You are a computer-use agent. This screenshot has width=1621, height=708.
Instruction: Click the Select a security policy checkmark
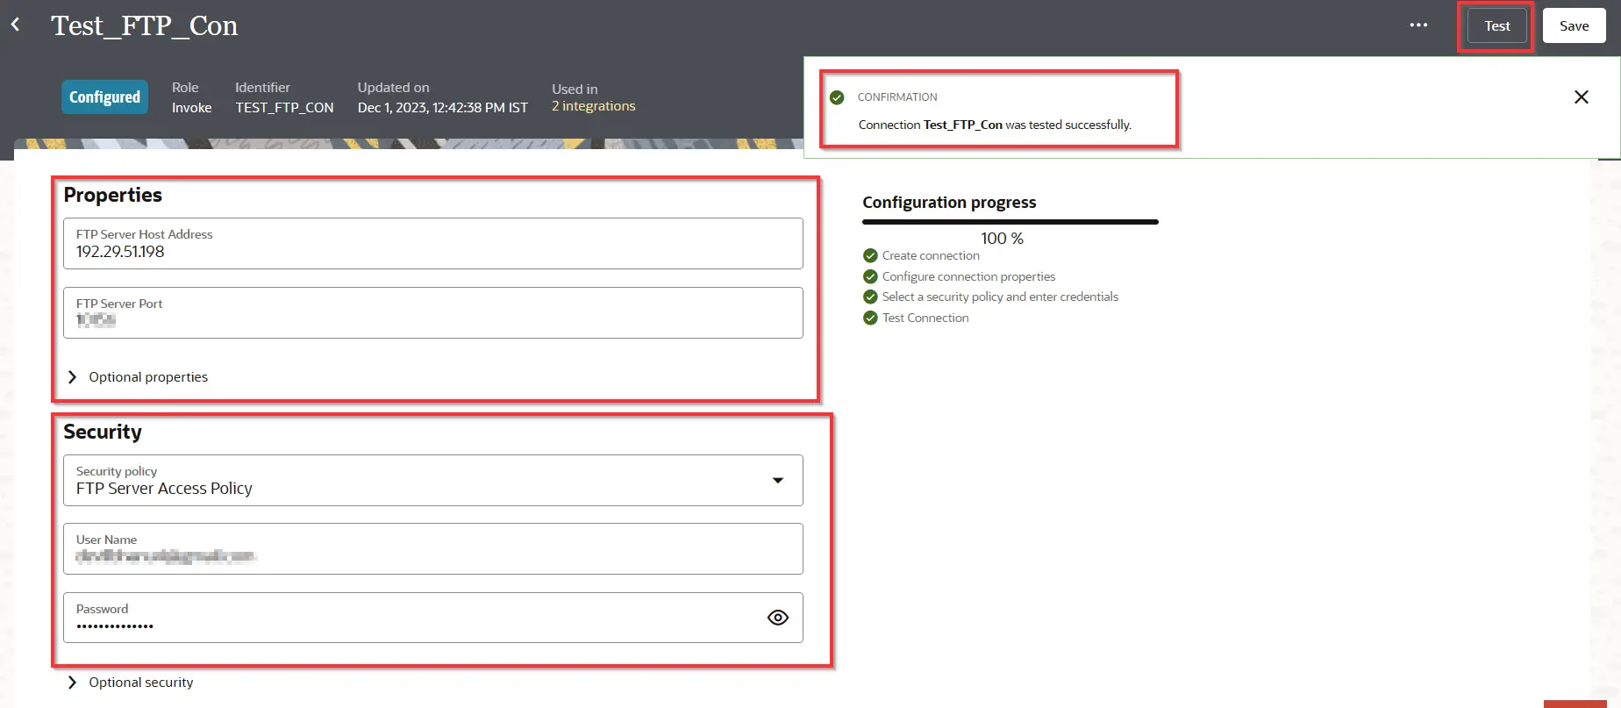coord(870,297)
